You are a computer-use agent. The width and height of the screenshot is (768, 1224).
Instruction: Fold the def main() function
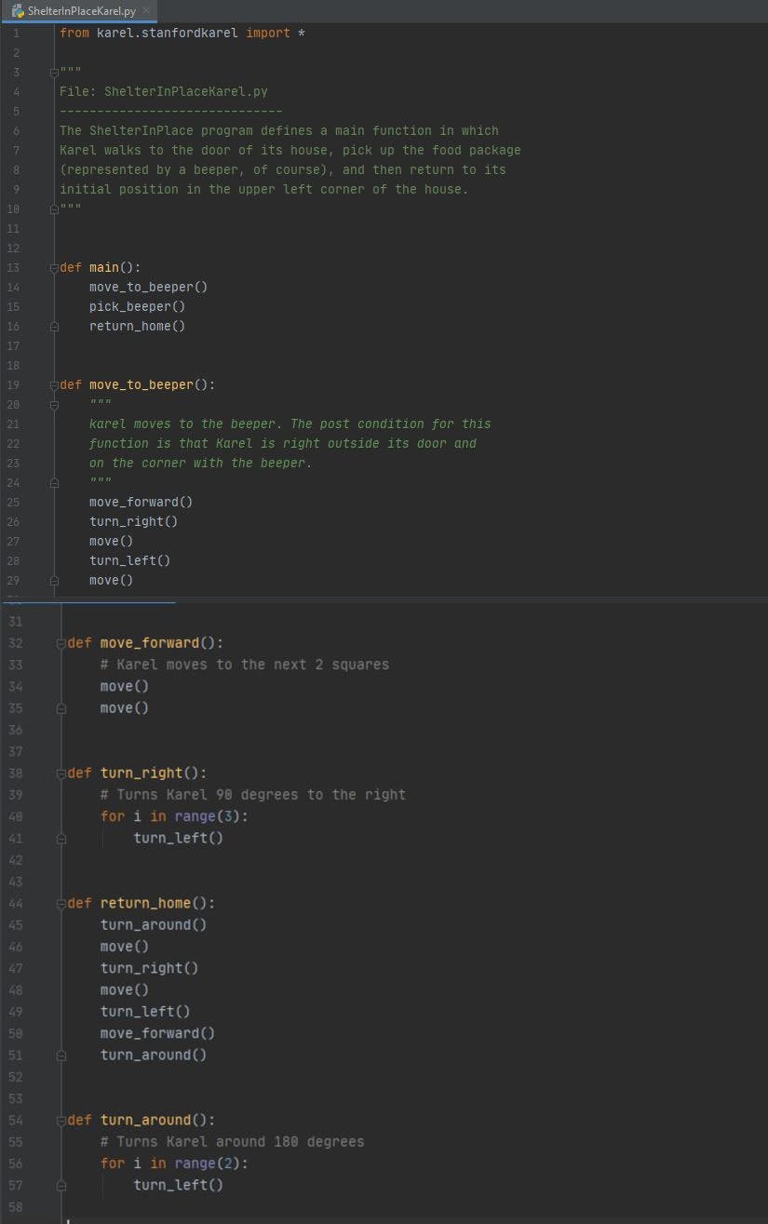[54, 268]
